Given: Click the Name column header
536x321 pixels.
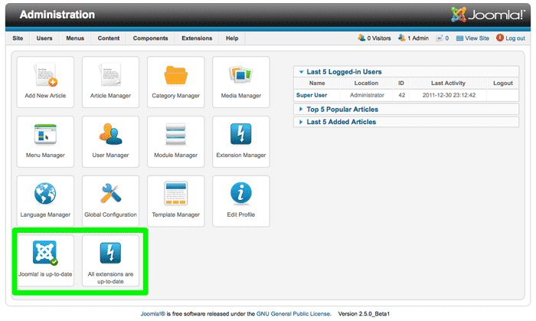Looking at the screenshot, I should pos(317,83).
